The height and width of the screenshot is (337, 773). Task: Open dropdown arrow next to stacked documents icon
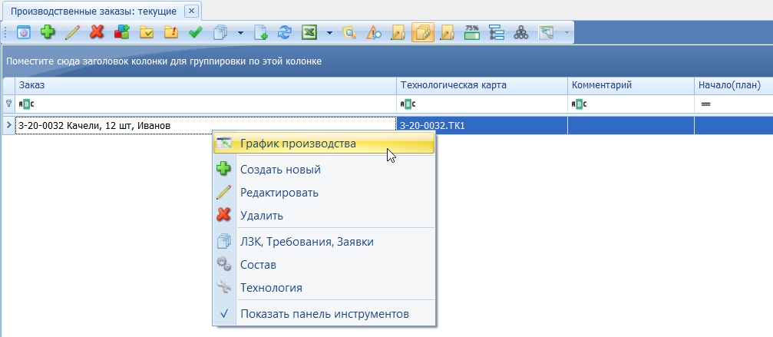(240, 33)
